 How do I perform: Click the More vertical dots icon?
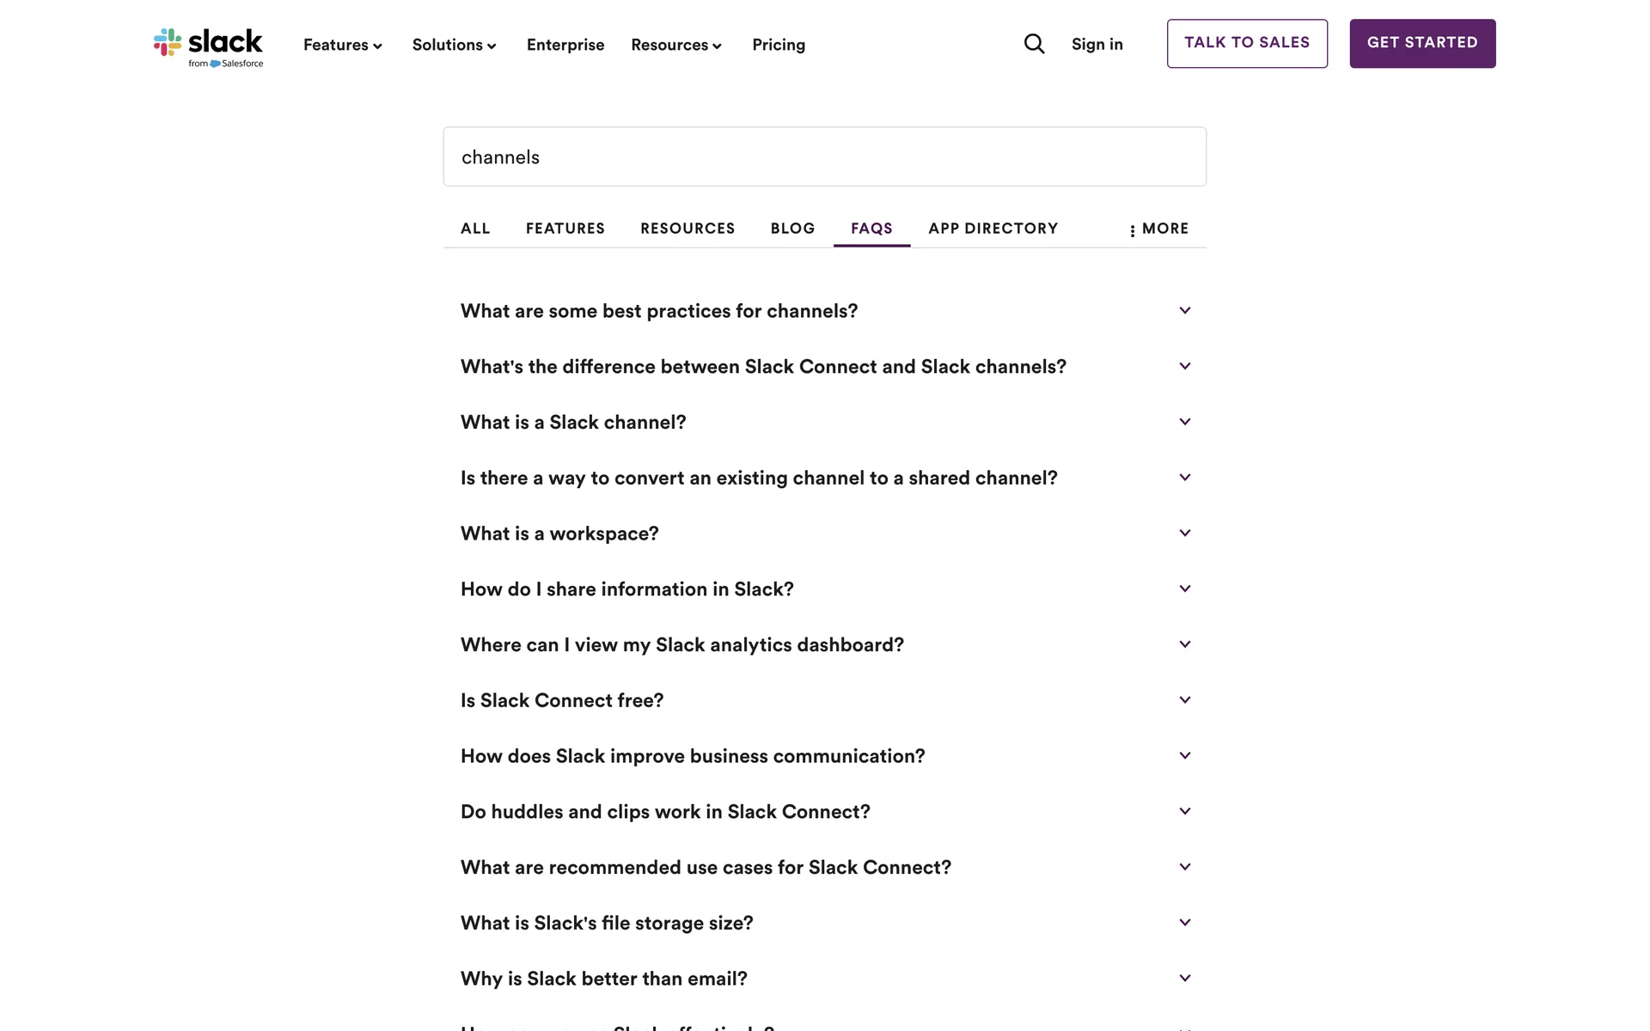click(1133, 230)
